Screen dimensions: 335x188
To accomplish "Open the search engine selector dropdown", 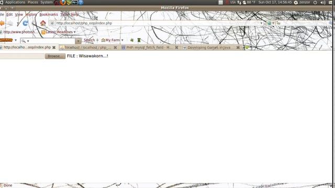I will [271, 23].
